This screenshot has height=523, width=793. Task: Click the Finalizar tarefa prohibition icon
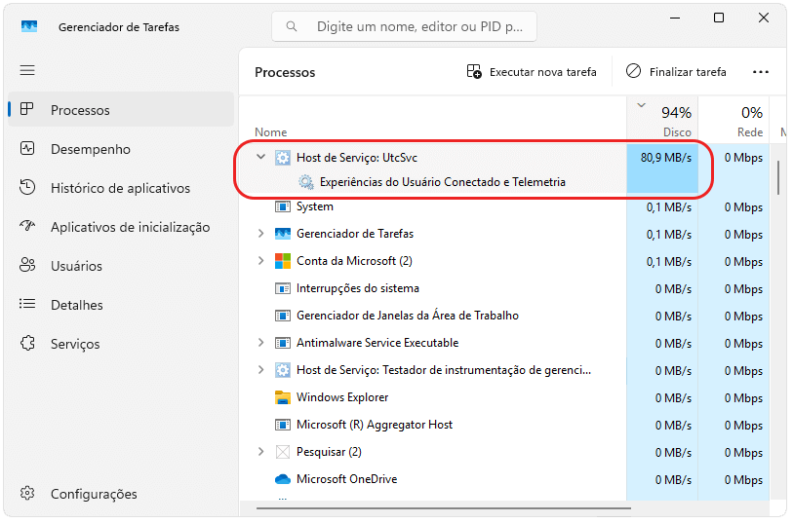click(633, 71)
